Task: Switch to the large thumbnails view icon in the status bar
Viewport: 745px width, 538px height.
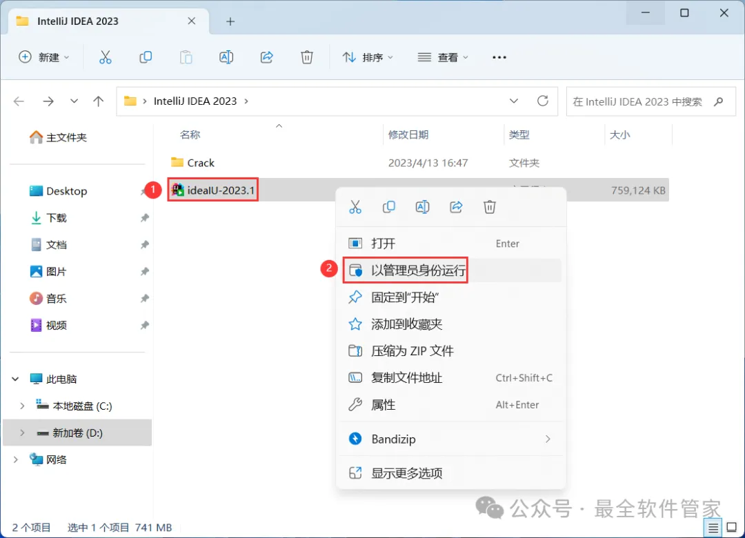Action: pyautogui.click(x=732, y=528)
